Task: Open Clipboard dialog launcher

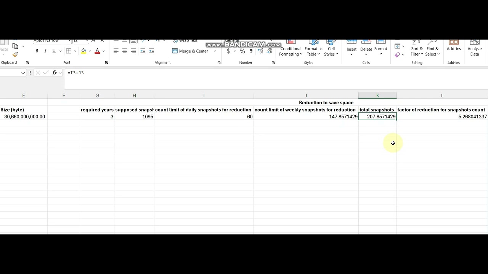Action: click(x=27, y=62)
